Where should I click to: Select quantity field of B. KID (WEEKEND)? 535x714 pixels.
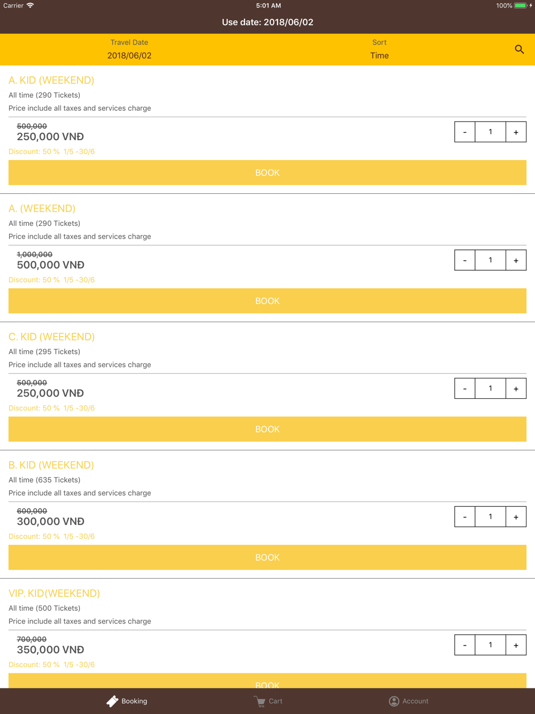[x=490, y=517]
